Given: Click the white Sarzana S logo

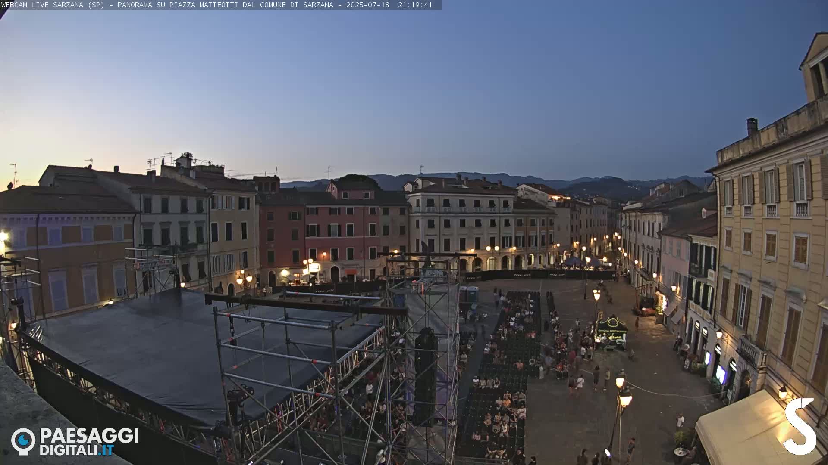Looking at the screenshot, I should [x=800, y=426].
